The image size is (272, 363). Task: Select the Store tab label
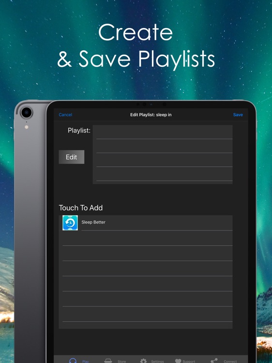click(122, 362)
